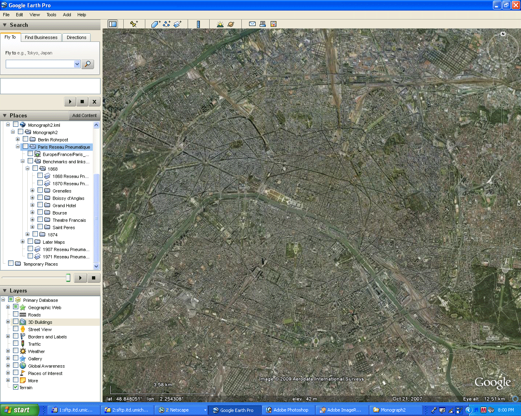Viewport: 521px width, 416px height.
Task: Clear search results with X button
Action: coord(94,102)
